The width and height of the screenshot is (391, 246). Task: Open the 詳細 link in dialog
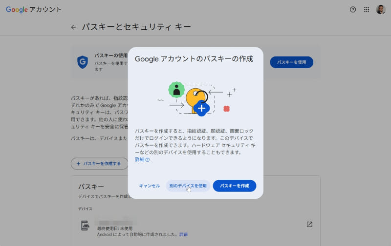pyautogui.click(x=140, y=159)
